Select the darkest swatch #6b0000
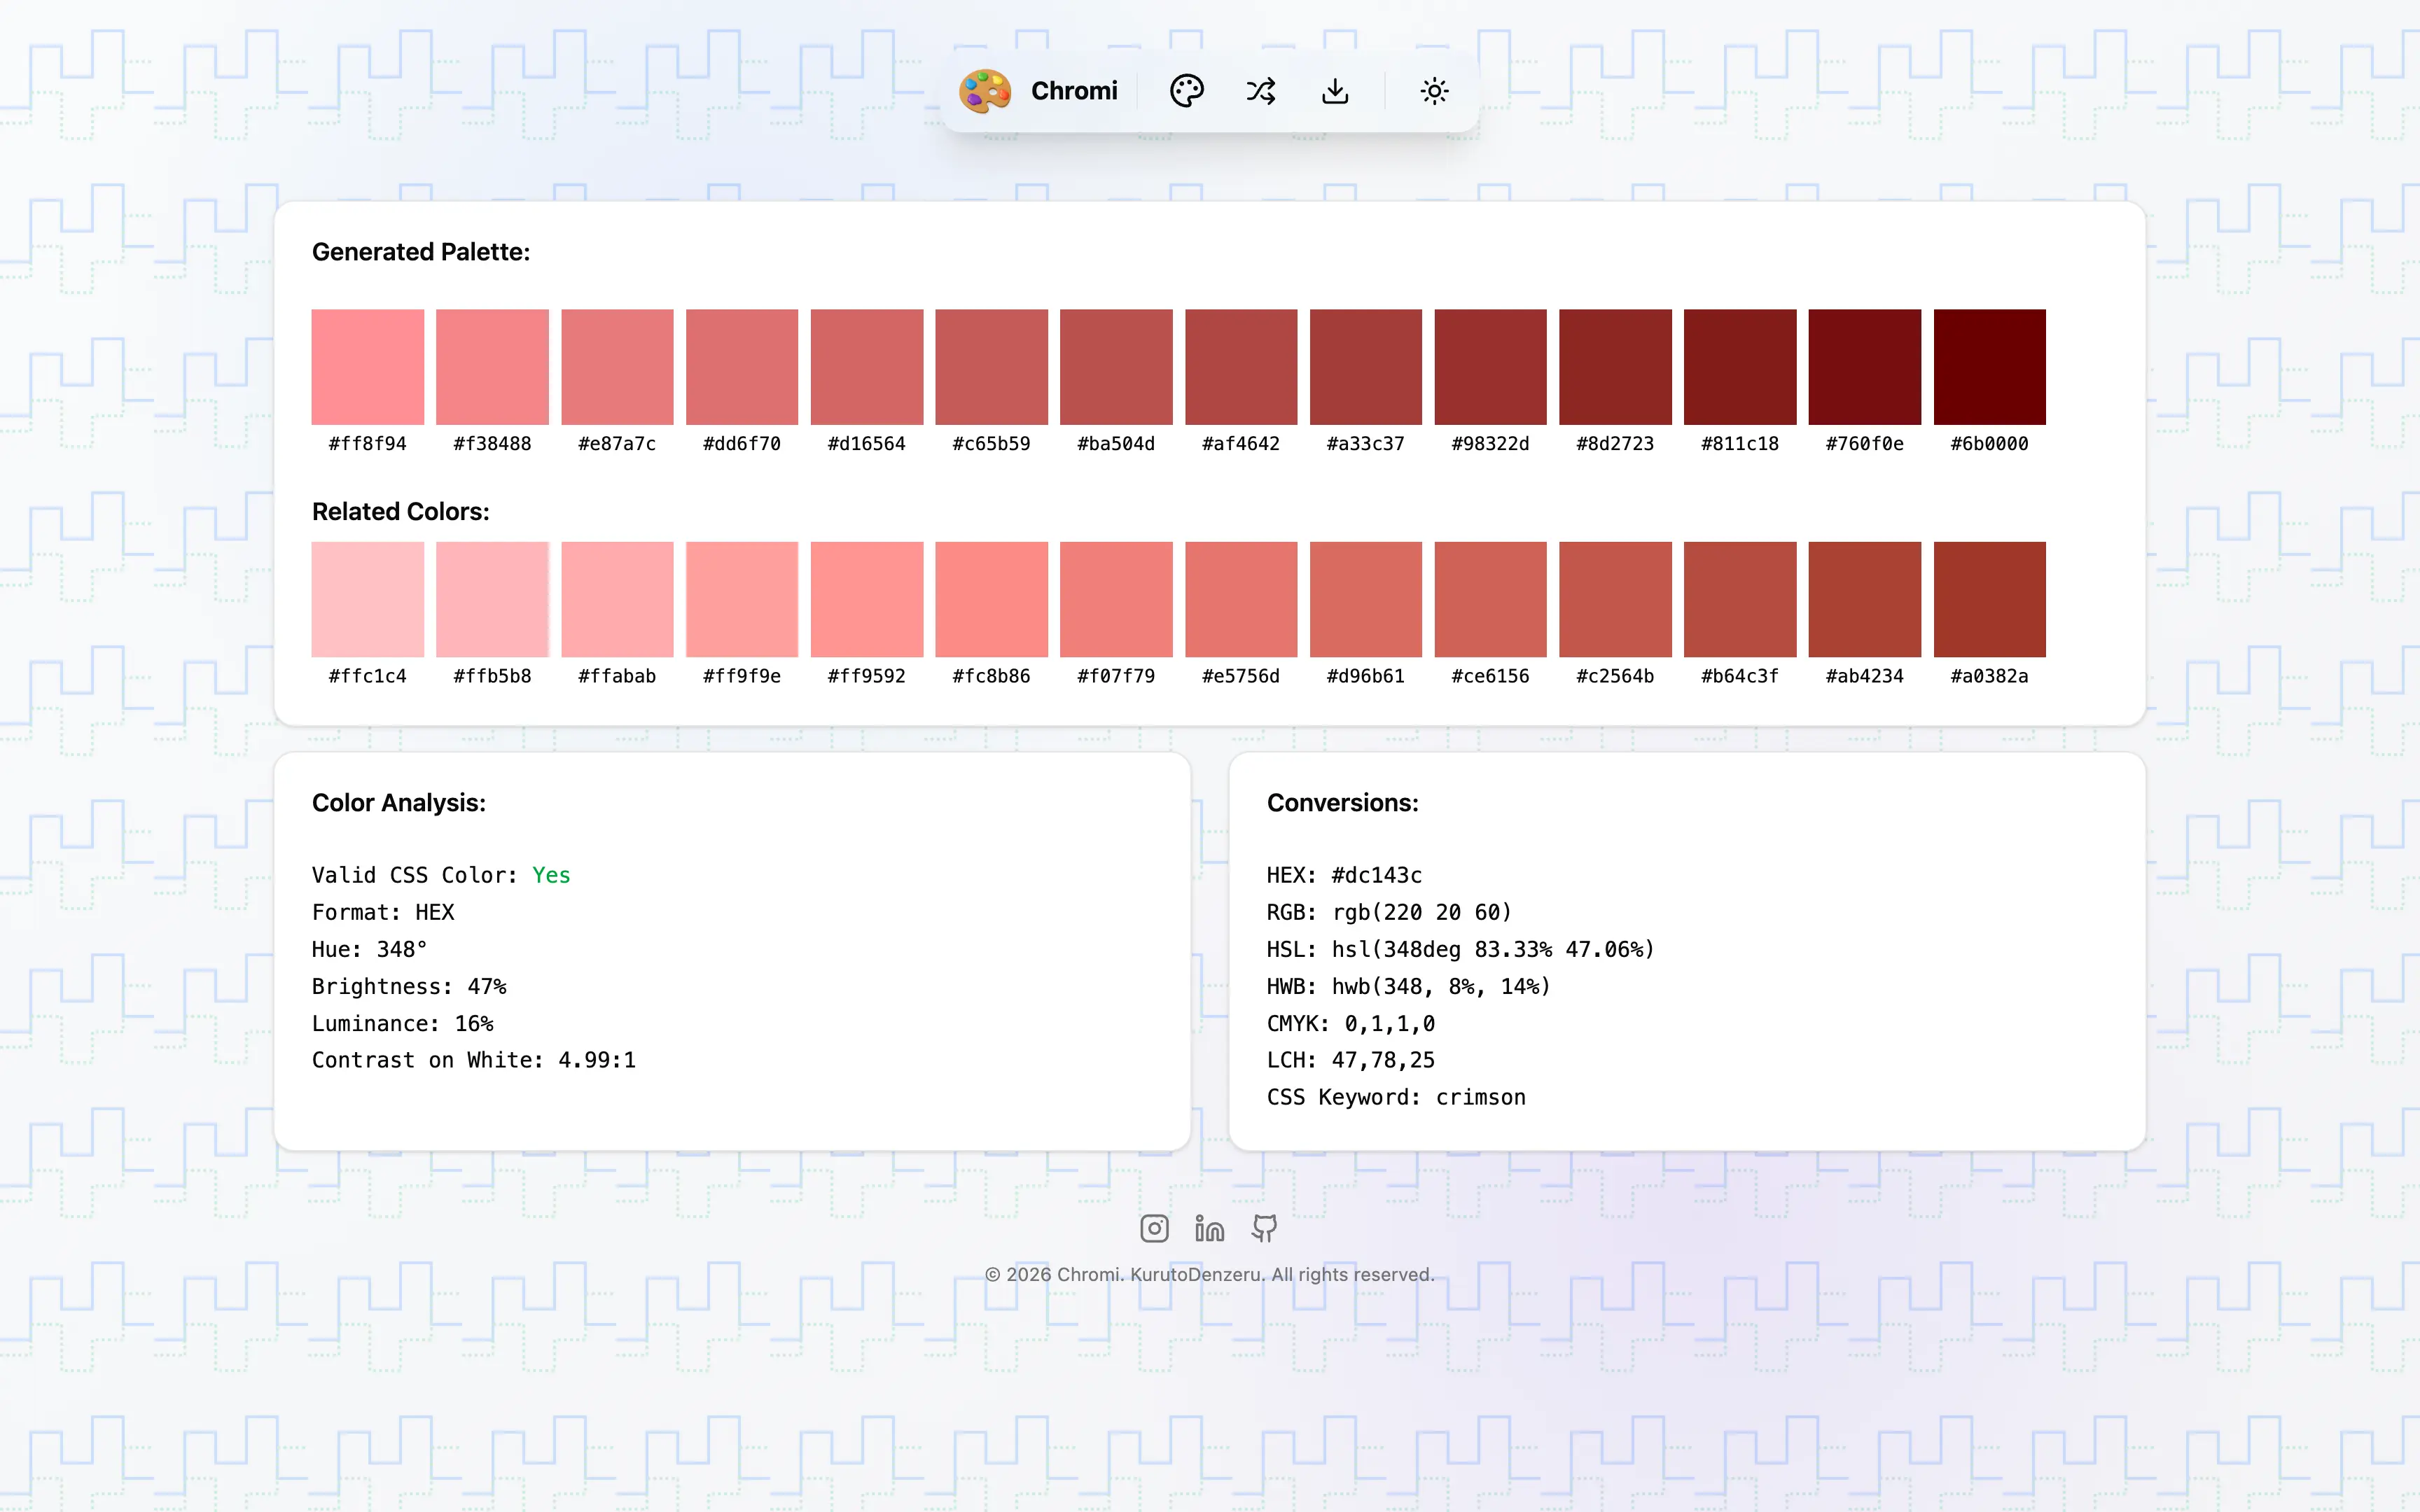2420x1512 pixels. click(1989, 366)
